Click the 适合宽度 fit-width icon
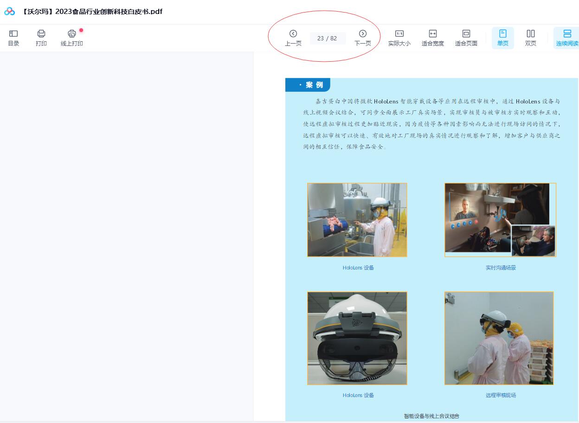 (433, 38)
